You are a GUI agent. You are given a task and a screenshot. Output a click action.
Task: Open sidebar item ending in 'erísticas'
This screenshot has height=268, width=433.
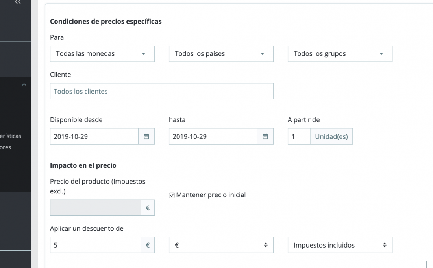coord(11,136)
